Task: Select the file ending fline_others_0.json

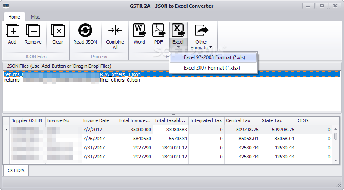Action: (x=172, y=80)
